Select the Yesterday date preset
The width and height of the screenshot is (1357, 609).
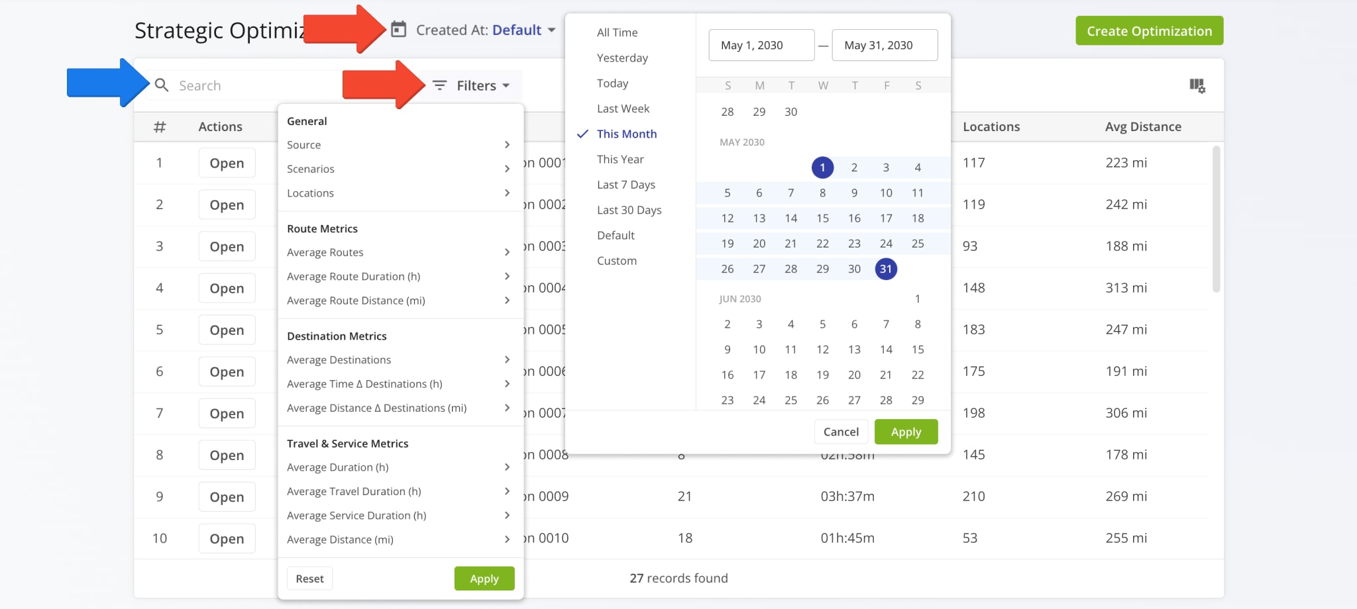tap(622, 58)
